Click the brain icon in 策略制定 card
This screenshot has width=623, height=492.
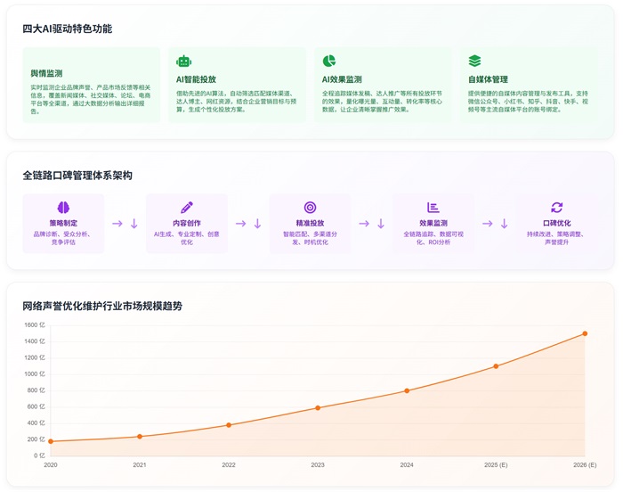[63, 207]
